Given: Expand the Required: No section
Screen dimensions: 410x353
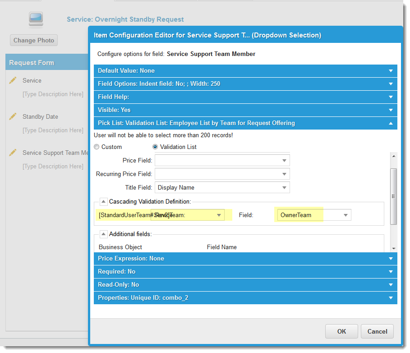Looking at the screenshot, I should [x=245, y=271].
